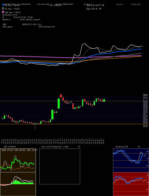Select the '(MGR) 37.2, 32.9, 15.1' ADX values
149x196 pixels.
point(32,24)
